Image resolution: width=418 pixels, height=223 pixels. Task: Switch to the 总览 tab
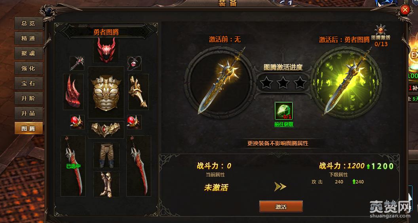tap(28, 23)
